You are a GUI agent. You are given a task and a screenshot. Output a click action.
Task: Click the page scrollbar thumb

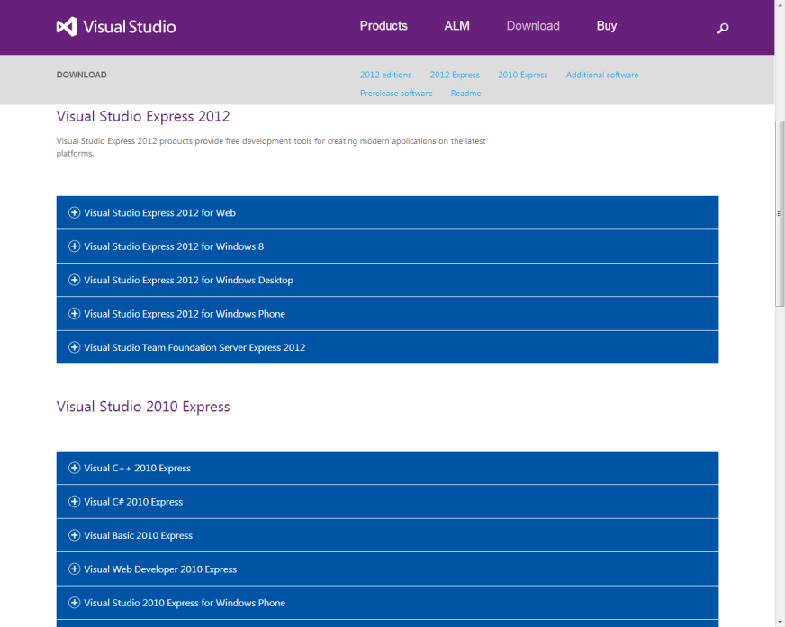tap(780, 213)
